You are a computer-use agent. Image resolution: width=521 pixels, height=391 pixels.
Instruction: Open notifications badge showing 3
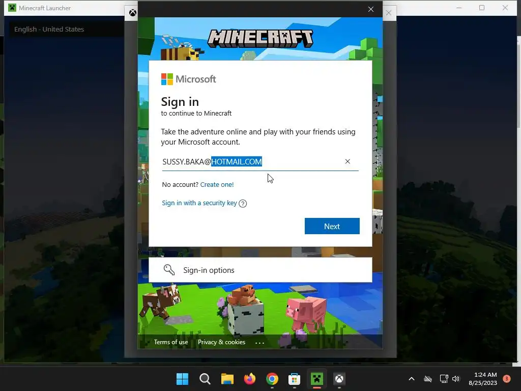click(x=507, y=378)
